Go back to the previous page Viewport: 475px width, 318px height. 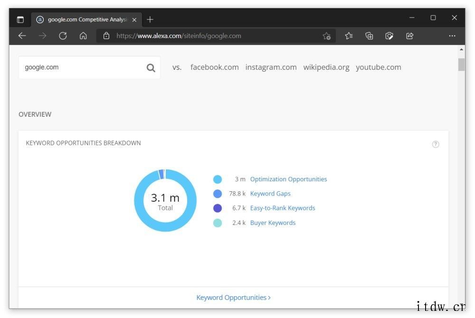pos(22,36)
